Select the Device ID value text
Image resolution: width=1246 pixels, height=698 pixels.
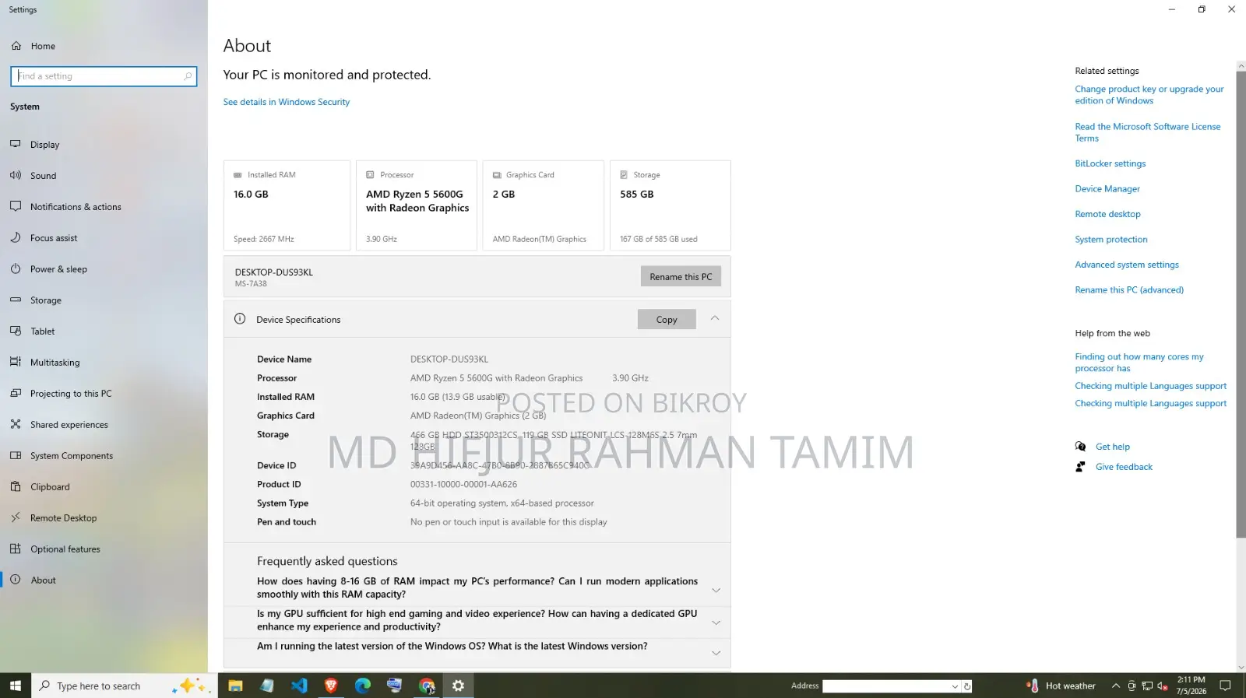(x=500, y=465)
